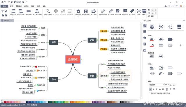
Task: Switch to the 幻灯片 slideshow ribbon tab
Action: coord(26,6)
